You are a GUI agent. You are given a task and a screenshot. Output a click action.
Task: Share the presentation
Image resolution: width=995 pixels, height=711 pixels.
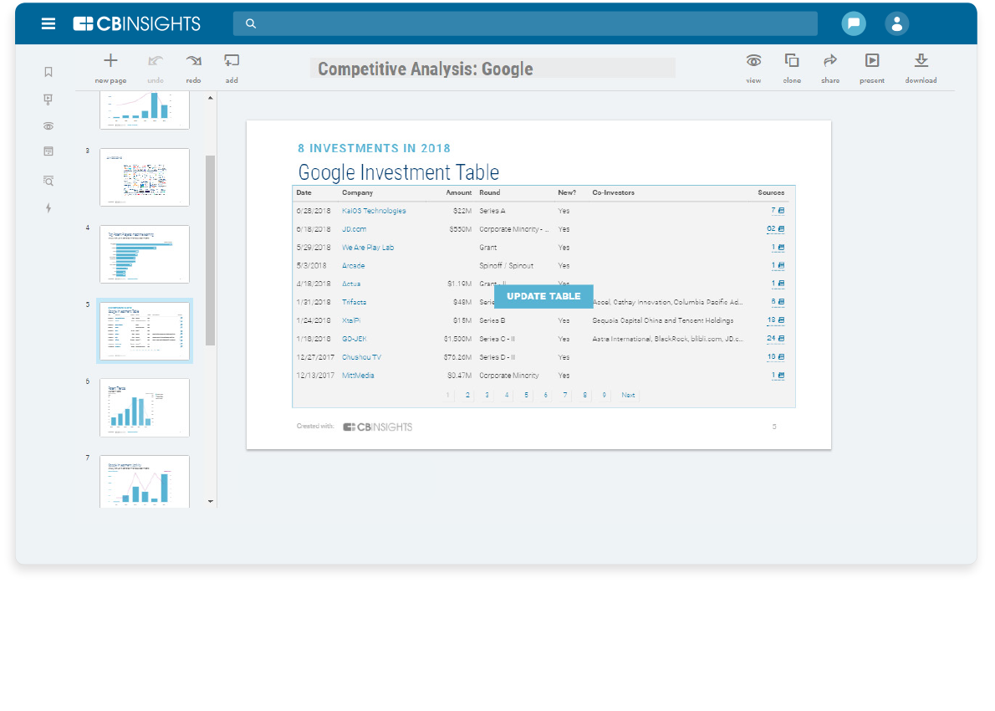(830, 69)
